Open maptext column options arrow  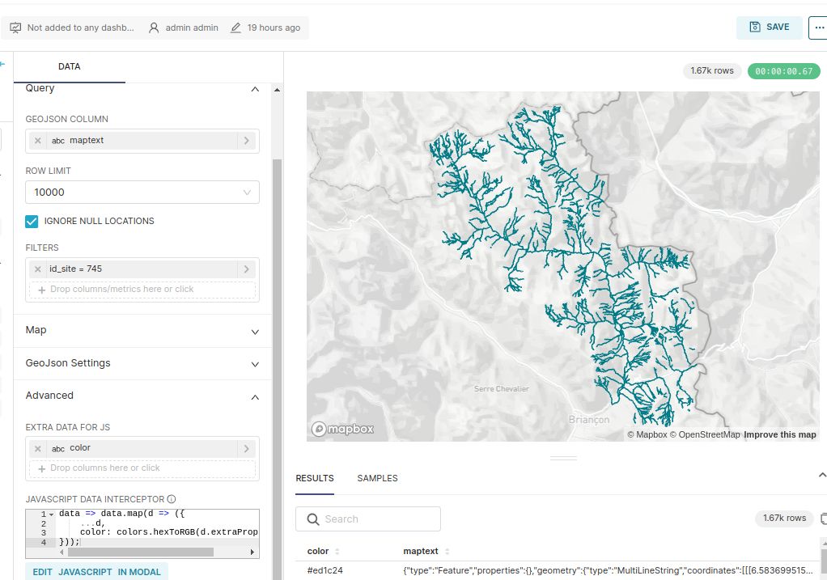point(246,141)
